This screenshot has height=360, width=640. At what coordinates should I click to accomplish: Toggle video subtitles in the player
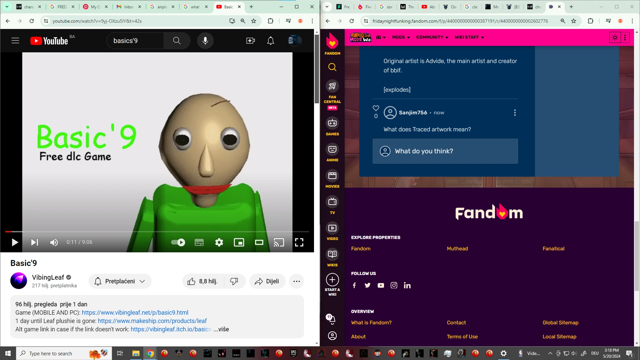(x=199, y=242)
